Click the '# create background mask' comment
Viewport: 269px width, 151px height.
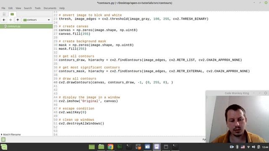[82, 41]
